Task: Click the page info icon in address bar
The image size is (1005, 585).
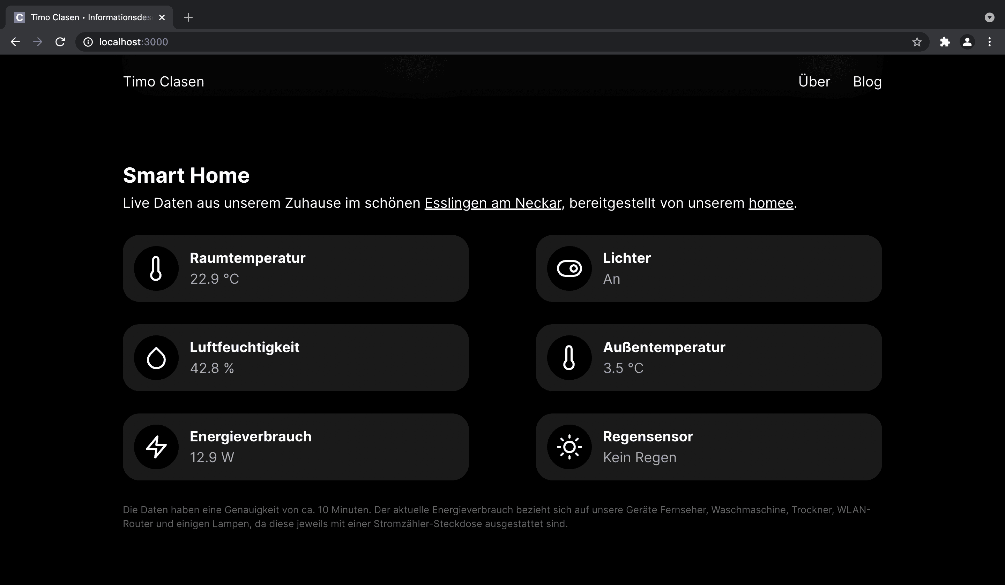Action: 88,42
